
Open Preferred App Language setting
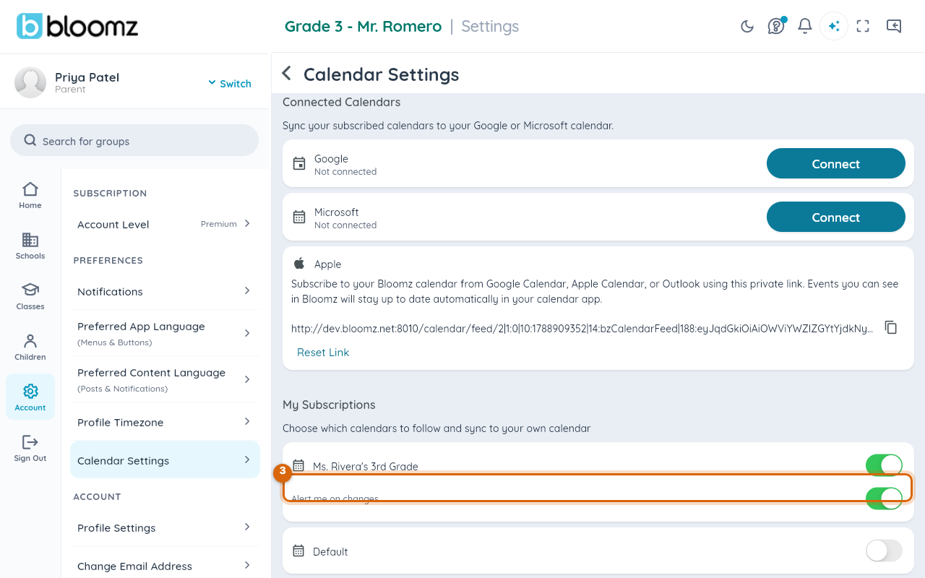(165, 333)
